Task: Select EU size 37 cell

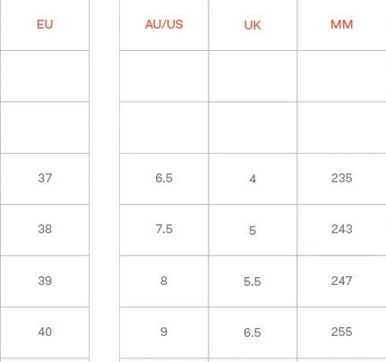Action: tap(45, 178)
